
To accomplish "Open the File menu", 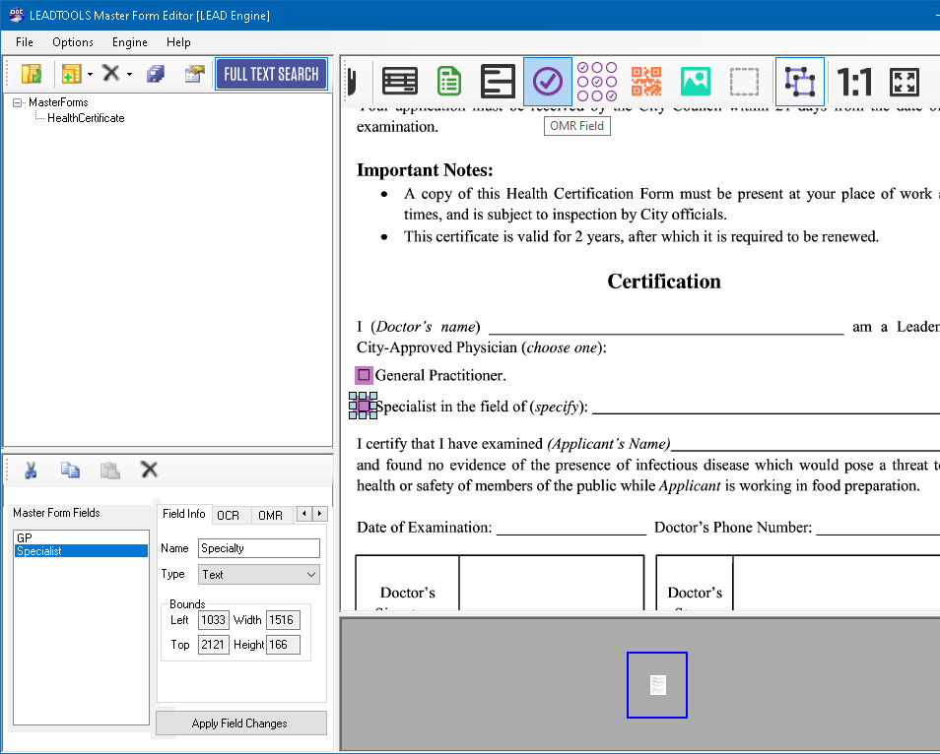I will [x=25, y=42].
